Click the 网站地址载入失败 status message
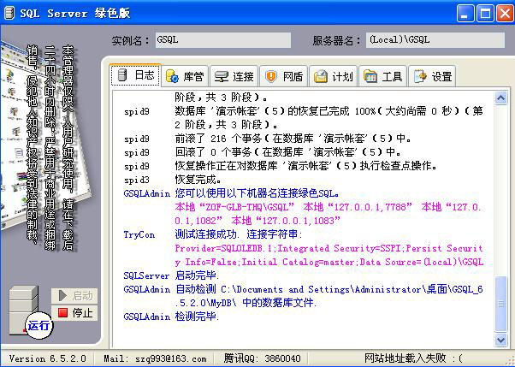Image resolution: width=515 pixels, height=367 pixels. pyautogui.click(x=413, y=358)
